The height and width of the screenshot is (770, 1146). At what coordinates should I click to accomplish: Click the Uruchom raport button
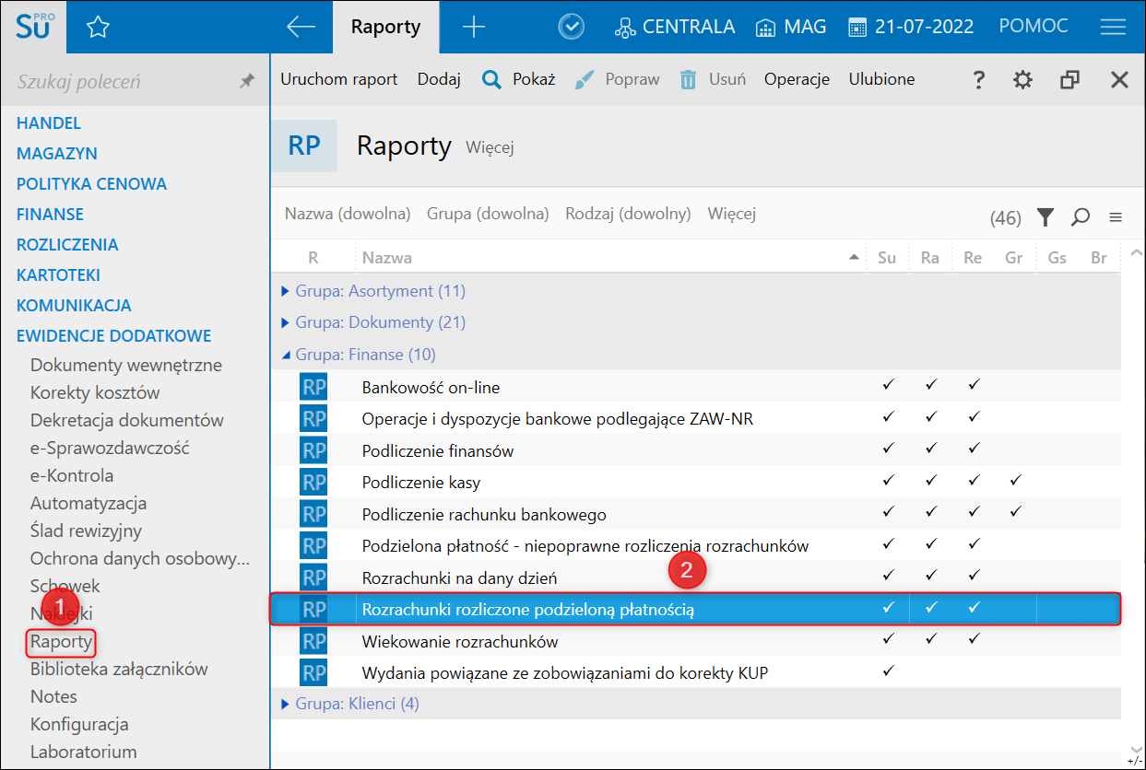coord(338,79)
